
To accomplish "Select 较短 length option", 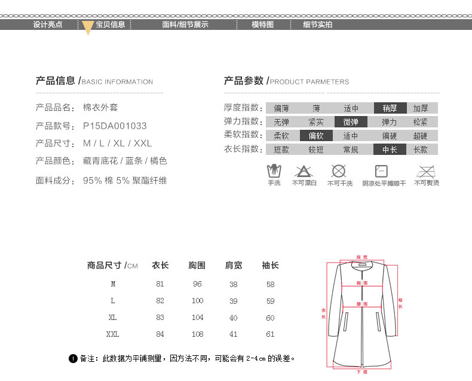I will tap(316, 150).
